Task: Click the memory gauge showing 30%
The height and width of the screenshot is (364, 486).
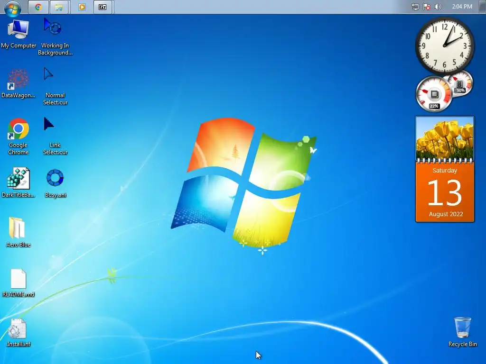Action: pyautogui.click(x=460, y=83)
